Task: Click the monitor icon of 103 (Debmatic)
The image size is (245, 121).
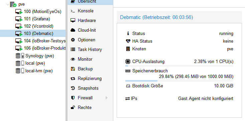Action: point(19,34)
